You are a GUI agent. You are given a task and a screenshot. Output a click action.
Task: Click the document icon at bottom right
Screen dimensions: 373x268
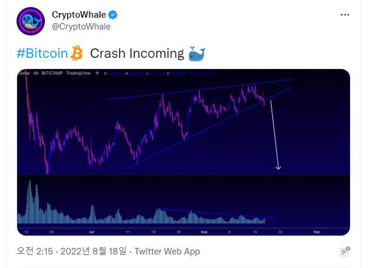click(345, 253)
